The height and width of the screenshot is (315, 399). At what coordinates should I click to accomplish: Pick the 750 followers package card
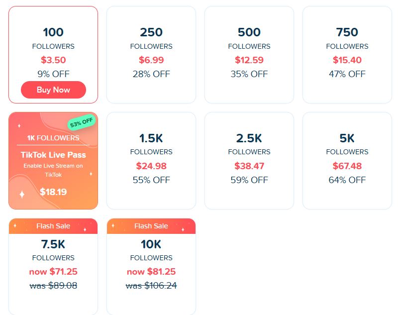click(347, 55)
